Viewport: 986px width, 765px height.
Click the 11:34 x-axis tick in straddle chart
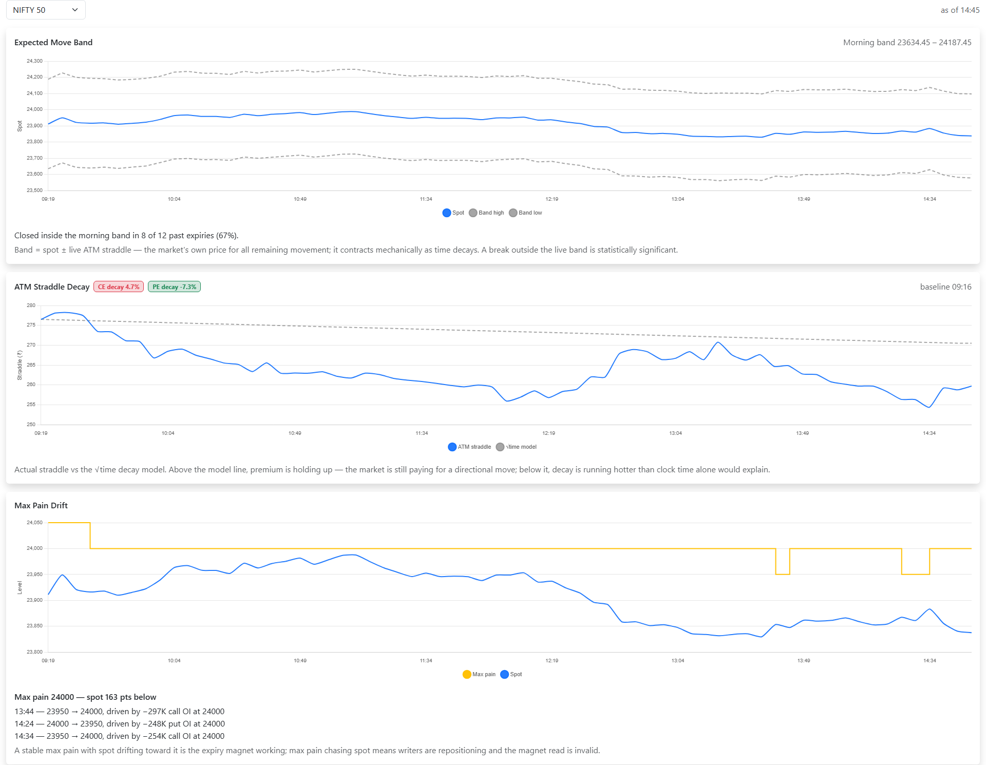422,433
